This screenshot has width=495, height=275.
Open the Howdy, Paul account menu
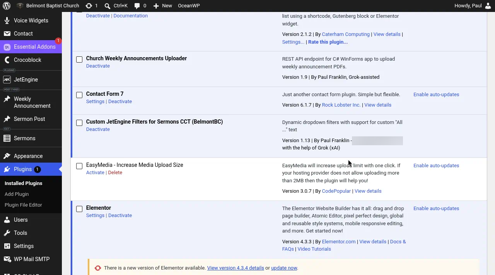[x=473, y=6]
